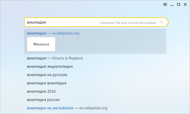Image resolution: width=190 pixels, height=114 pixels.
Task: Select 'википедия — Искать в Яндексе' suggestion
Action: pos(55,58)
